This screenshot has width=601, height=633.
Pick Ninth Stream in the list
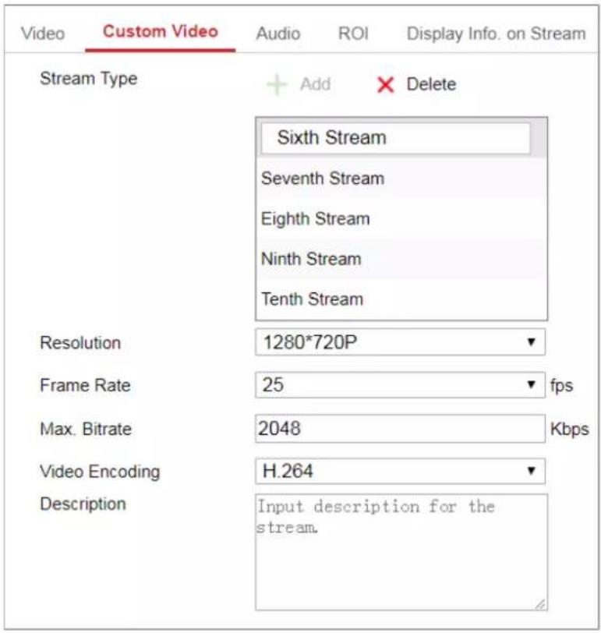pos(401,259)
